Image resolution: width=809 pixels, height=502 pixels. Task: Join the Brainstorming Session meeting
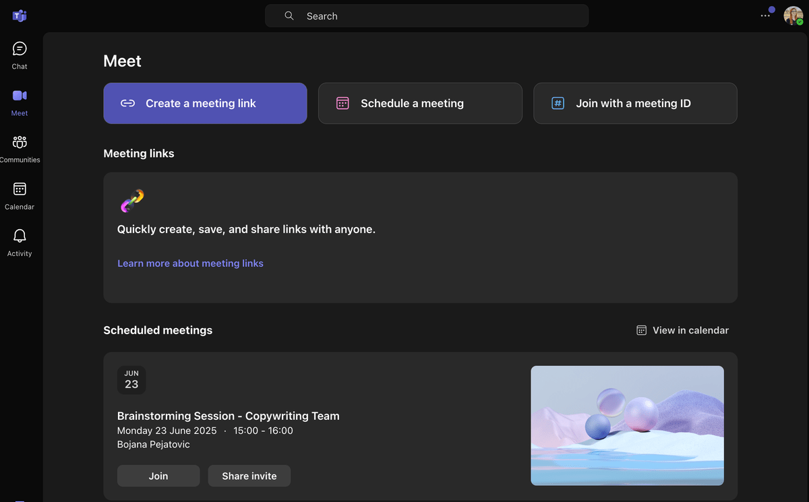pos(158,476)
